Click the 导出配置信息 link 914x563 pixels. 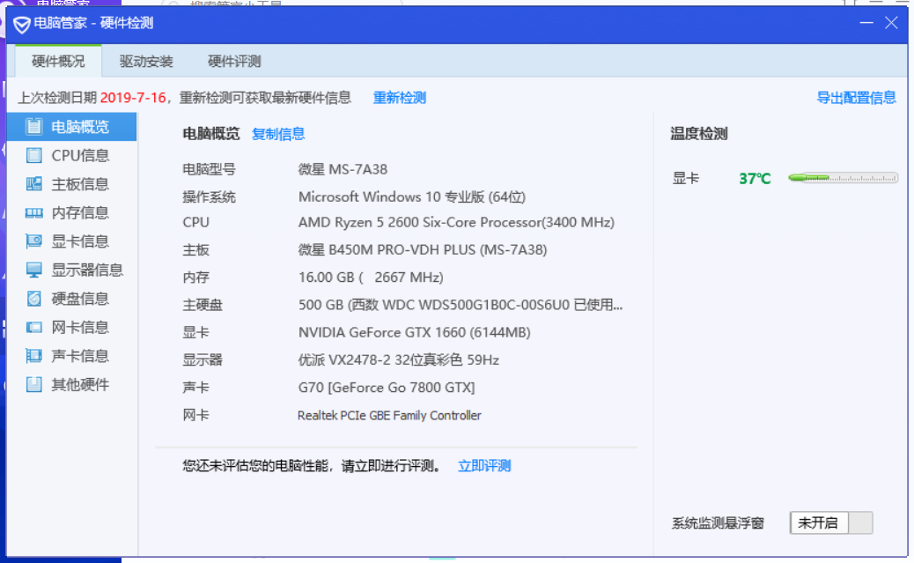856,98
